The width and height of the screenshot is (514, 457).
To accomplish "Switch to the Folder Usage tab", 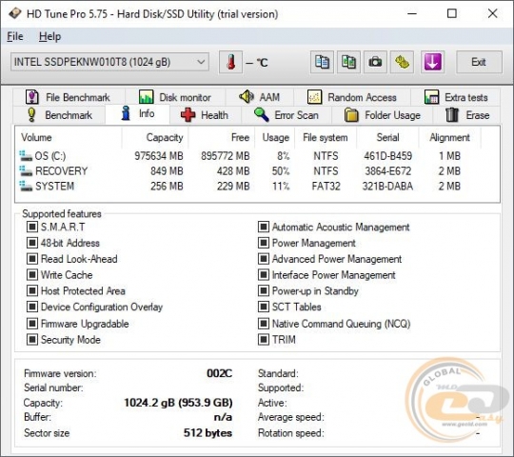I will click(x=383, y=115).
